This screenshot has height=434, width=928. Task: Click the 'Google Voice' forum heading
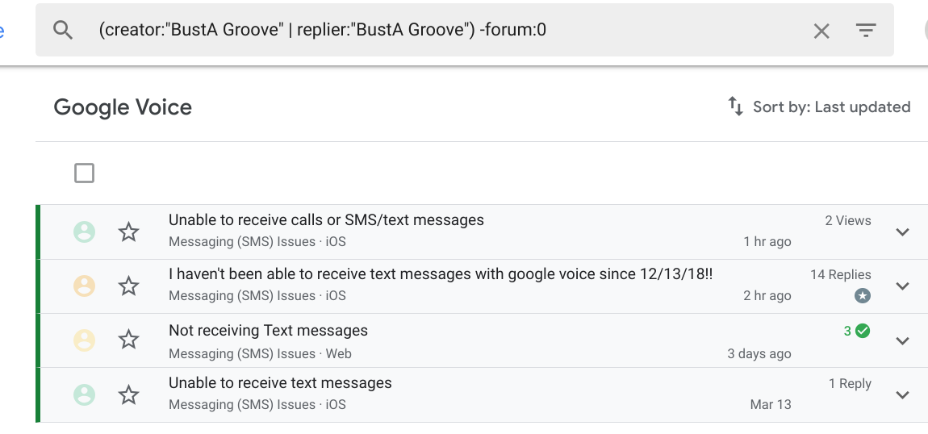(x=123, y=107)
